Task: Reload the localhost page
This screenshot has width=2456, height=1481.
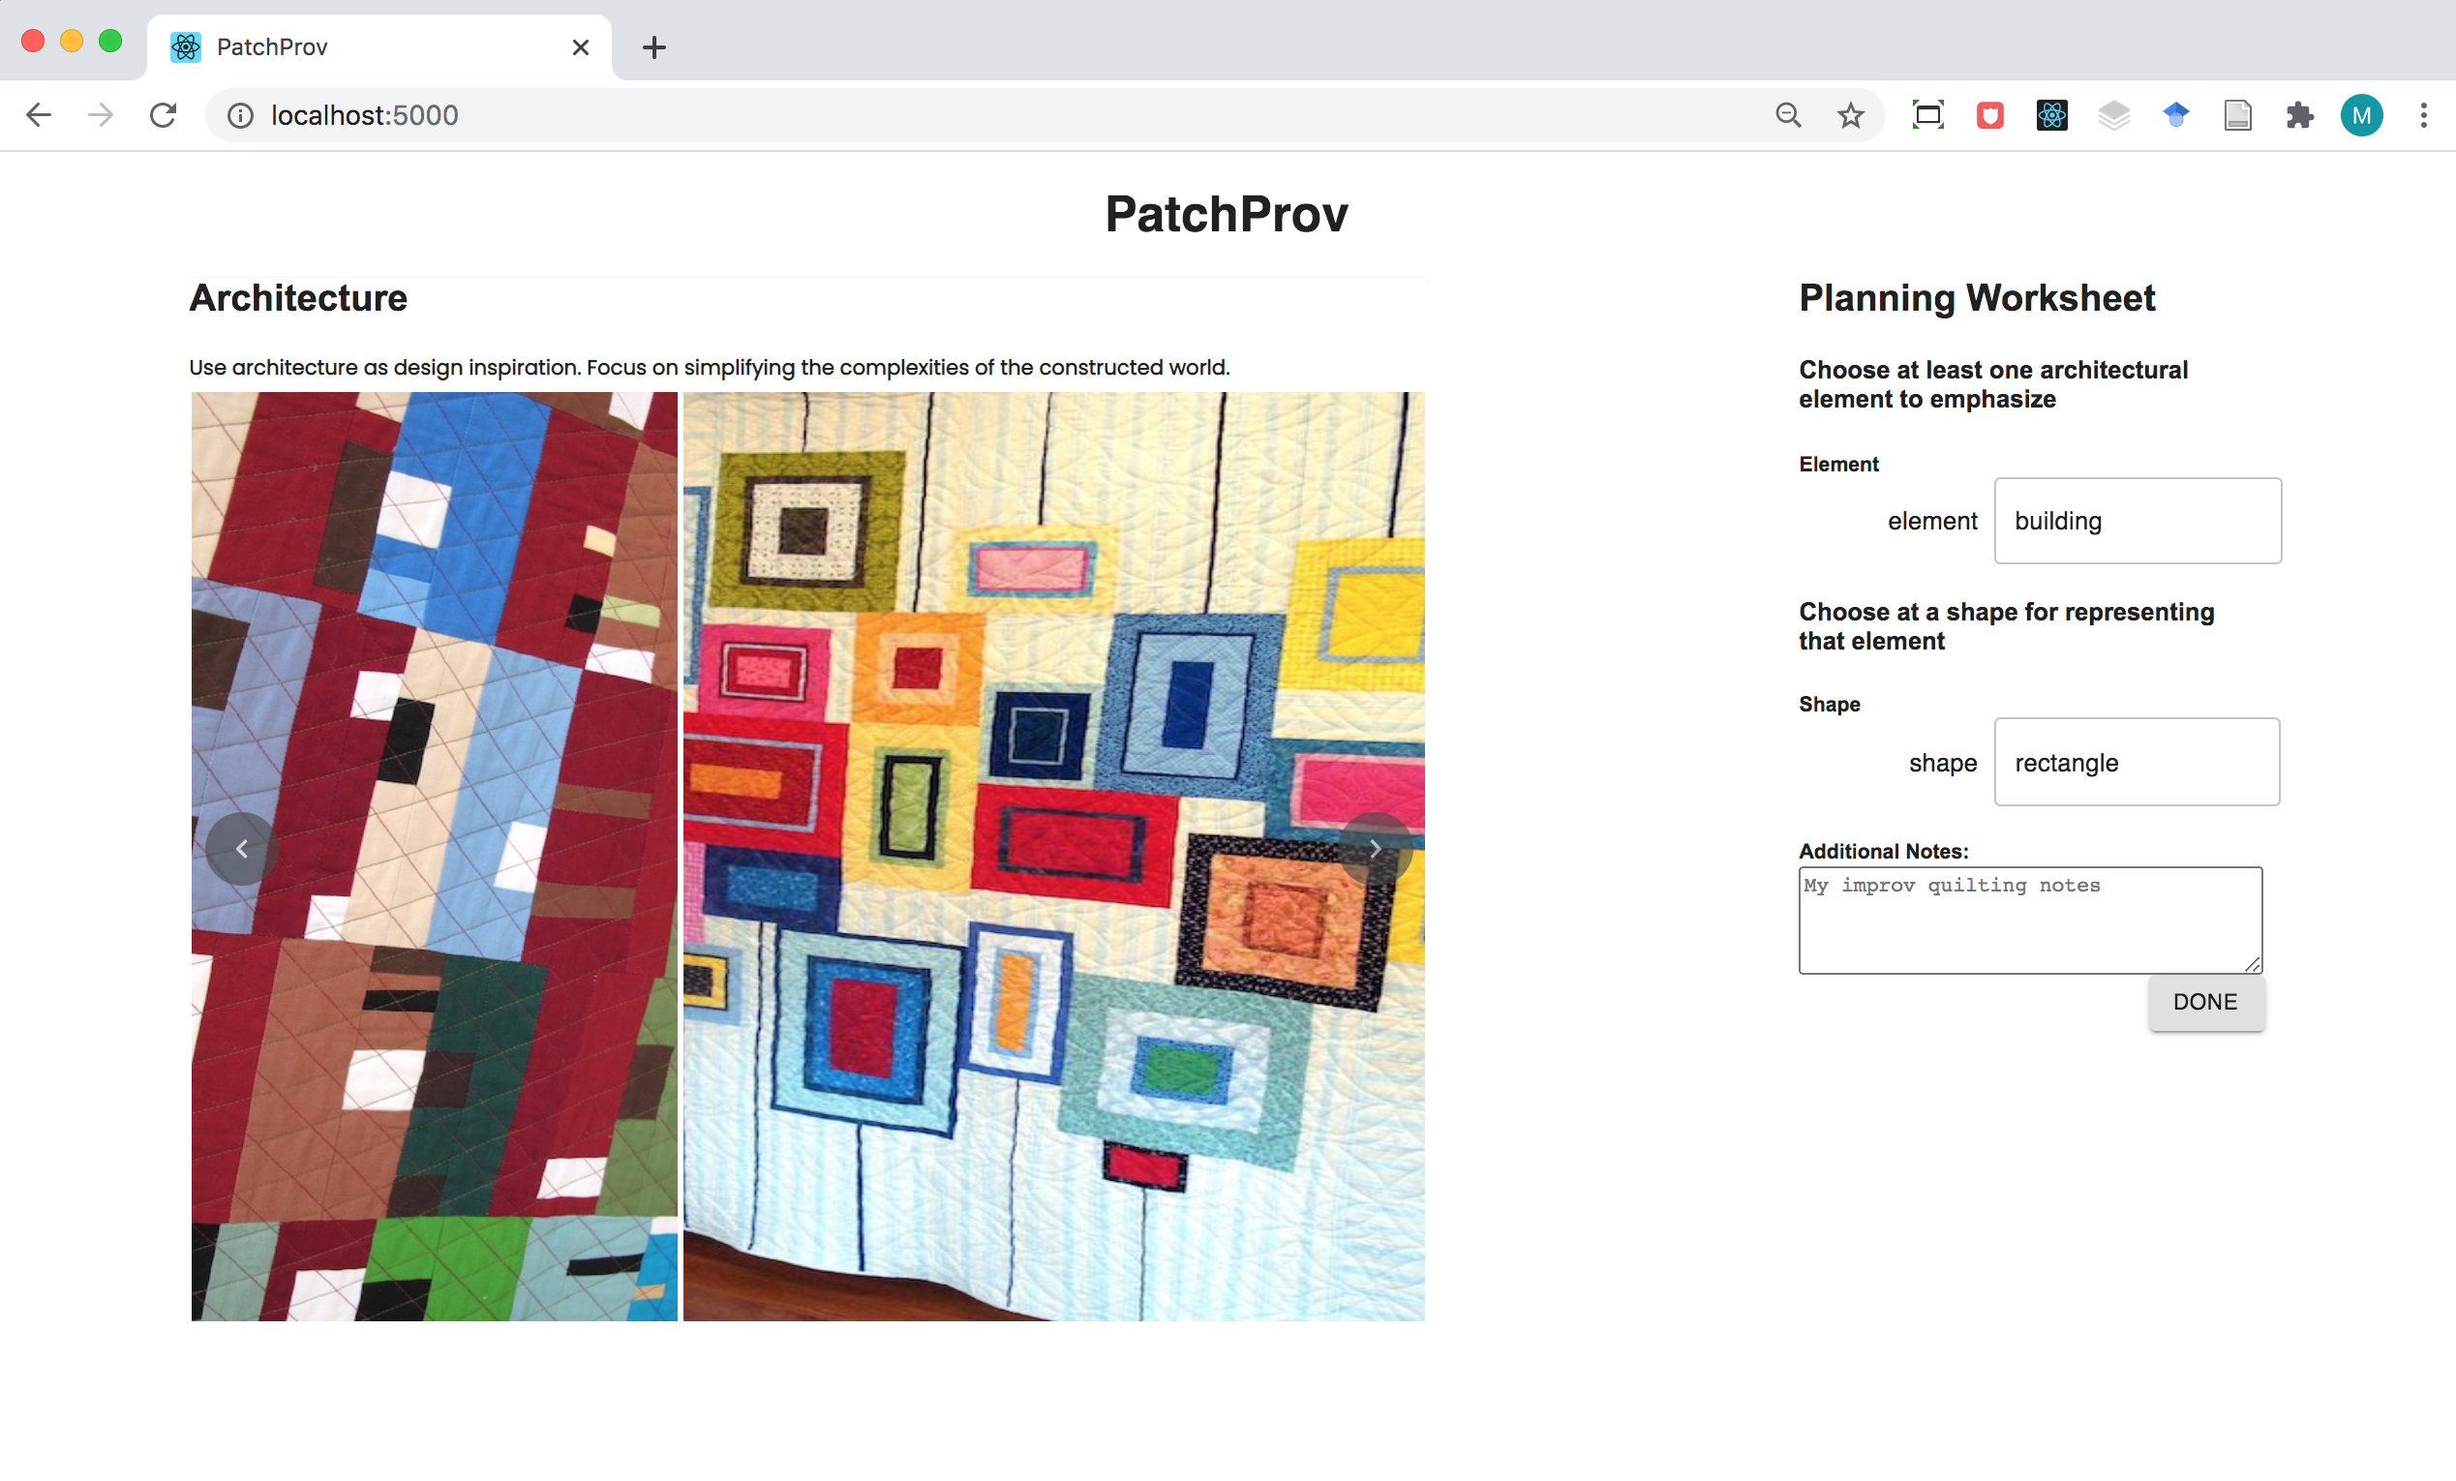Action: coord(164,115)
